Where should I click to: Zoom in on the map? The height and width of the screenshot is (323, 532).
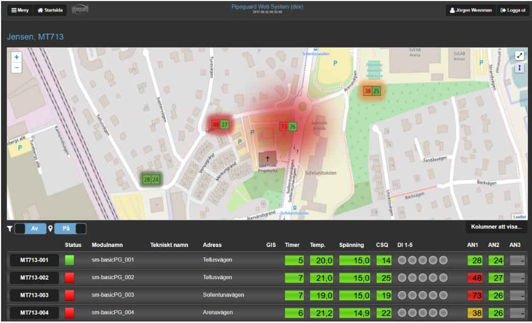[17, 57]
